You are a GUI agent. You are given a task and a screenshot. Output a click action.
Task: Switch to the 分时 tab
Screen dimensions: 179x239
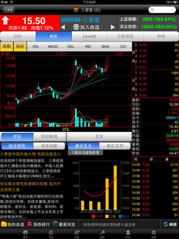(18, 36)
